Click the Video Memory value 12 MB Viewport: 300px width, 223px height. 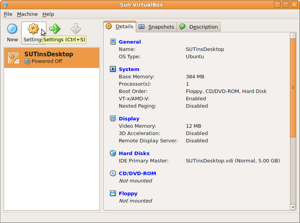194,126
